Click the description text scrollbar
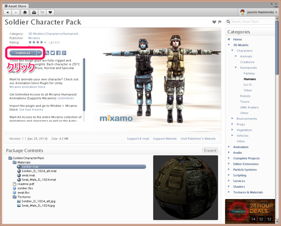The image size is (281, 226). 84,85
